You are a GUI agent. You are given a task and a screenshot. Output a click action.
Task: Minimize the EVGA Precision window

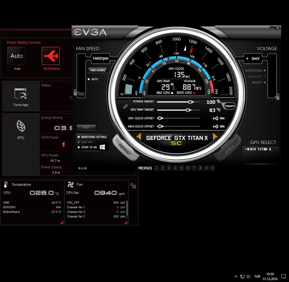click(272, 28)
